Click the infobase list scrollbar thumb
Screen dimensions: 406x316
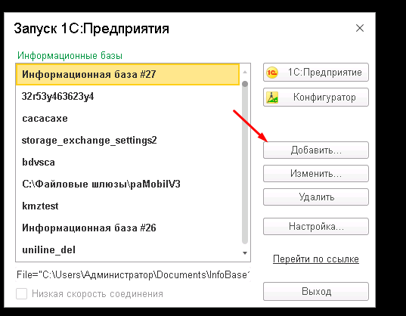[245, 163]
